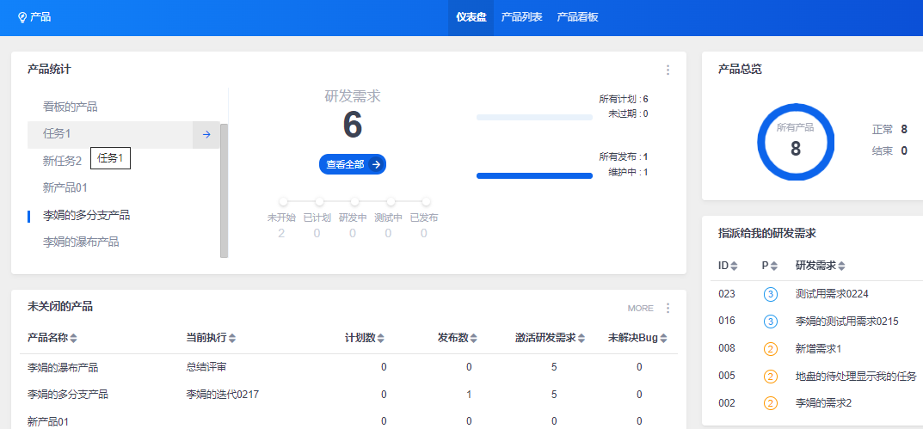Image resolution: width=923 pixels, height=429 pixels.
Task: Sort by 发布数 column sort icon
Action: click(x=473, y=338)
